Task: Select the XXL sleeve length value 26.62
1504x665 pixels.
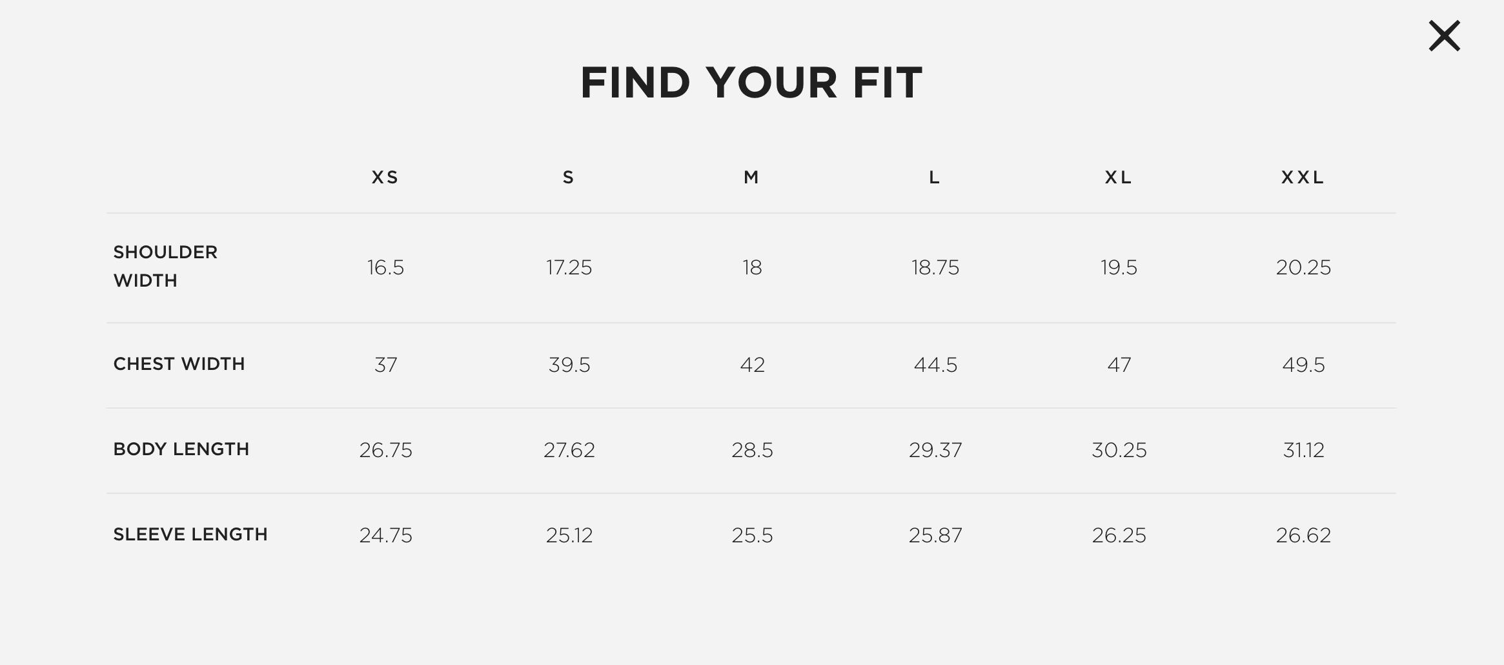Action: [x=1303, y=535]
